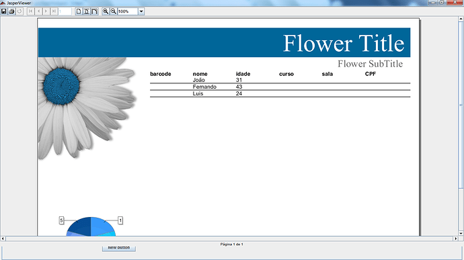This screenshot has height=260, width=464.
Task: Open the zoom percentage dropdown arrow
Action: 141,11
